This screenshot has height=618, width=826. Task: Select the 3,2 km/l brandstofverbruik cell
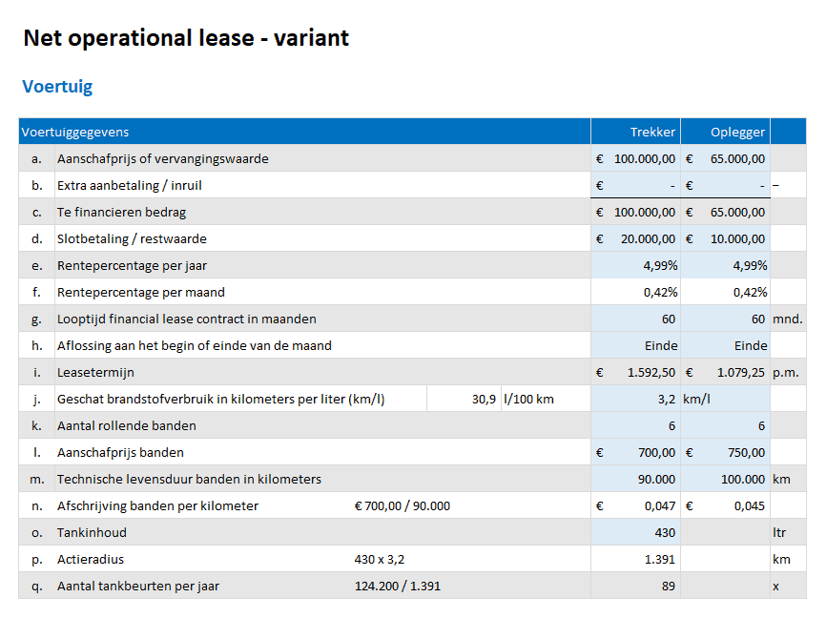click(635, 399)
